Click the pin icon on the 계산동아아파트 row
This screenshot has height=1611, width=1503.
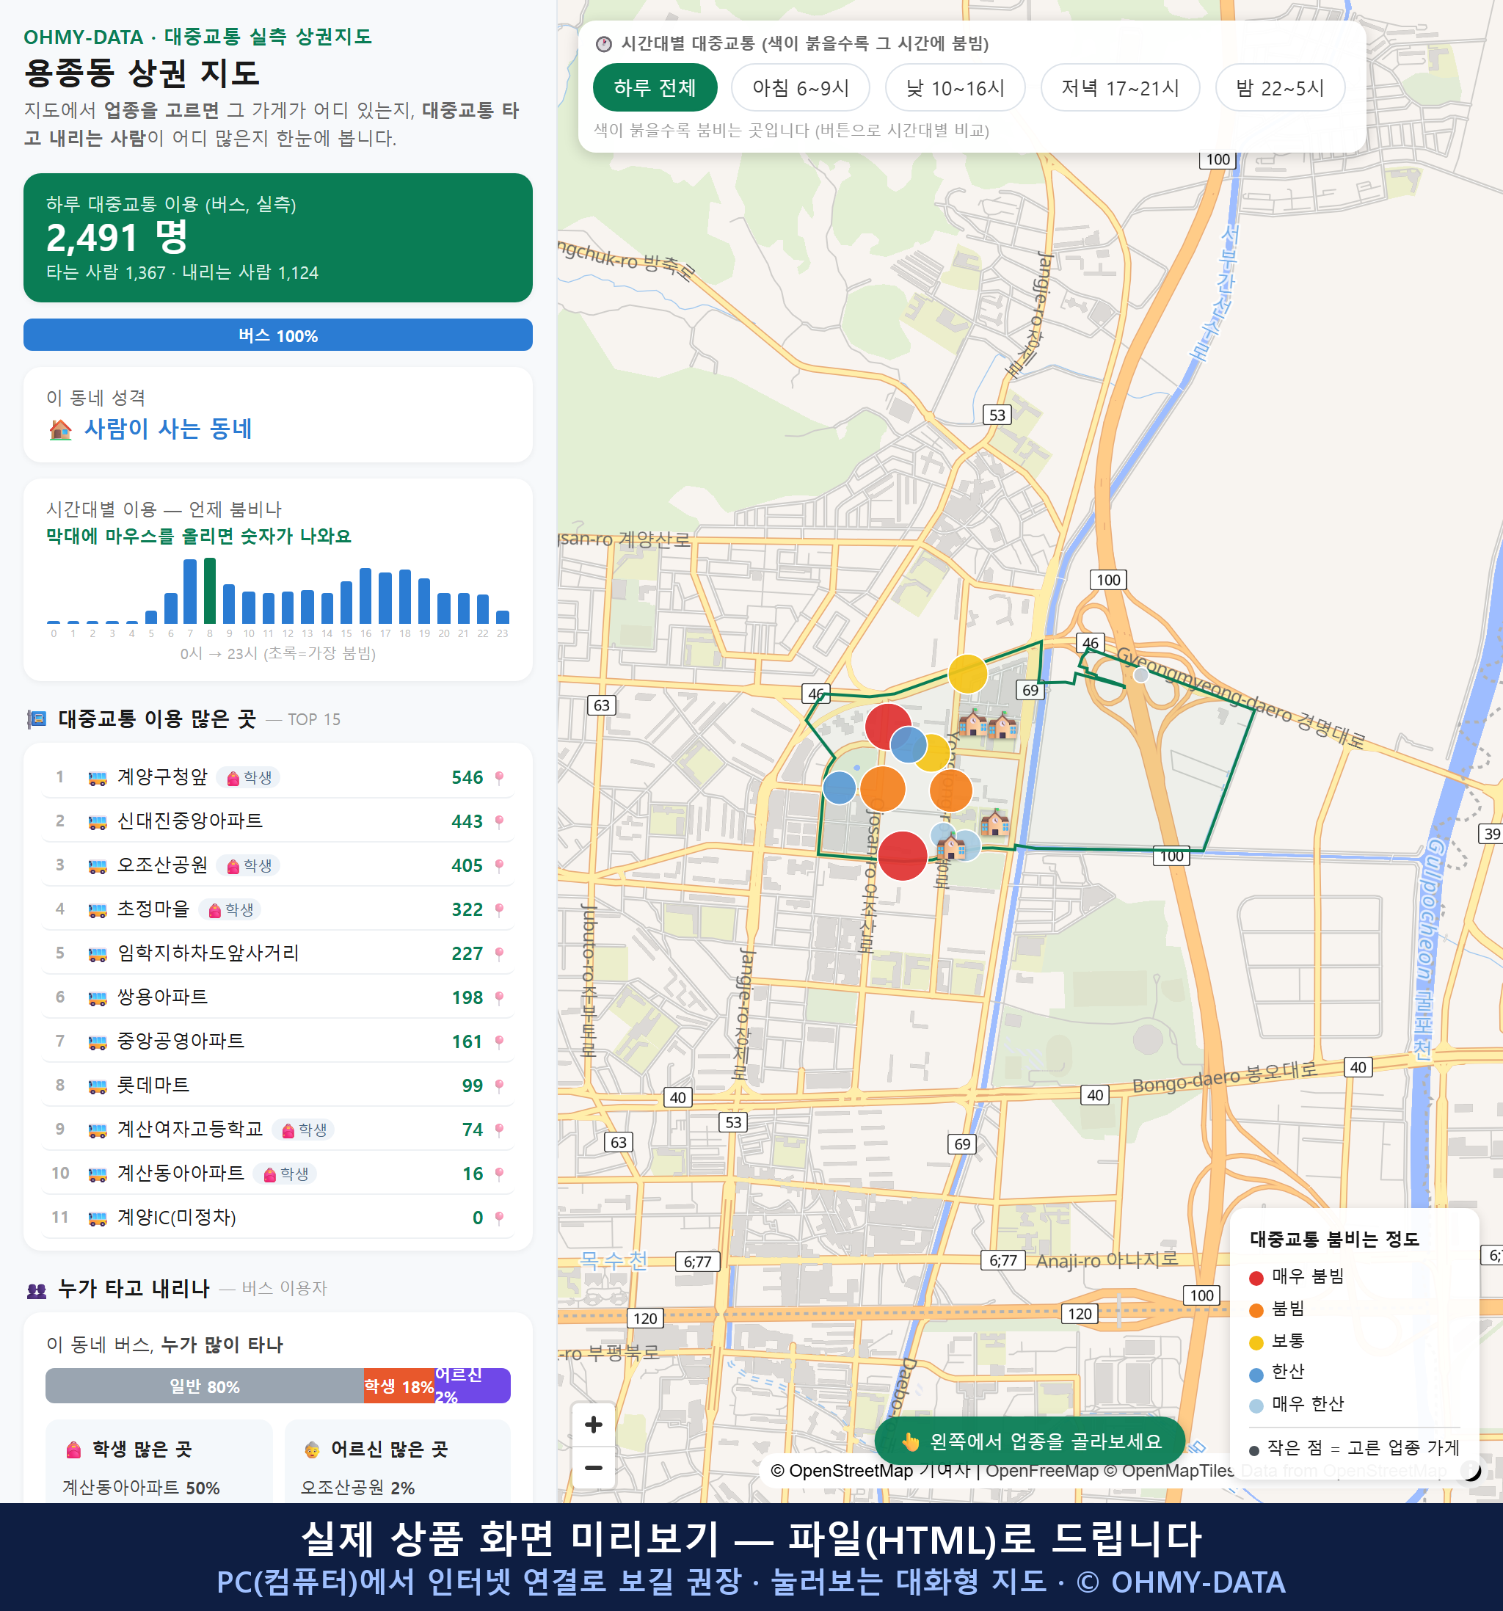(x=499, y=1174)
